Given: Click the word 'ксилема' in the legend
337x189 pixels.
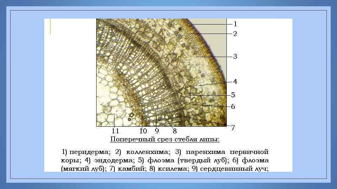Looking at the screenshot, I should (x=173, y=169).
